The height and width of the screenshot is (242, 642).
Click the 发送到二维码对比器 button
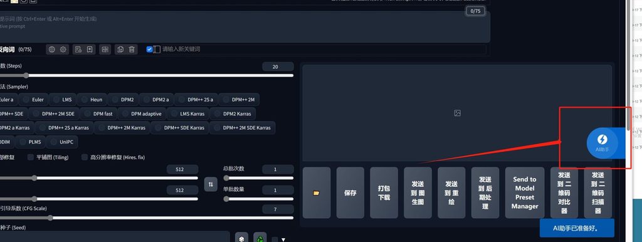pyautogui.click(x=564, y=192)
